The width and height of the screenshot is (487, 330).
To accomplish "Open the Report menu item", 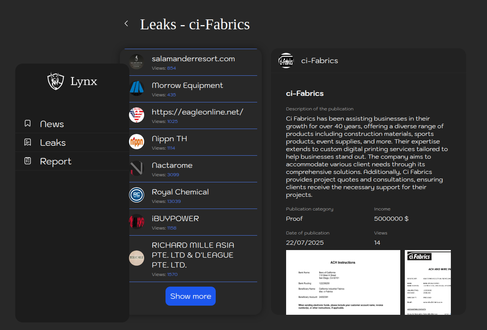I will pyautogui.click(x=72, y=161).
